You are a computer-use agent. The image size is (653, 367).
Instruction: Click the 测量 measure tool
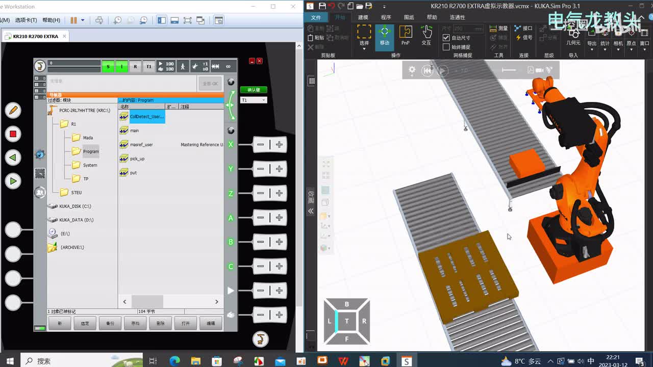[498, 29]
